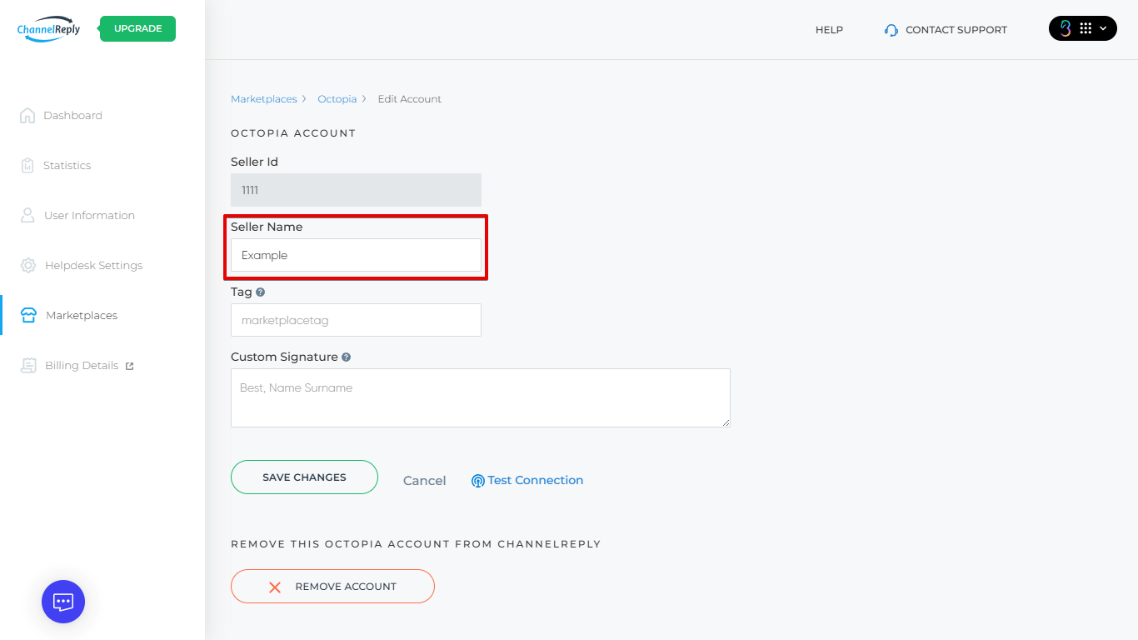Click the Marketplaces store icon
The height and width of the screenshot is (640, 1138).
[x=28, y=315]
